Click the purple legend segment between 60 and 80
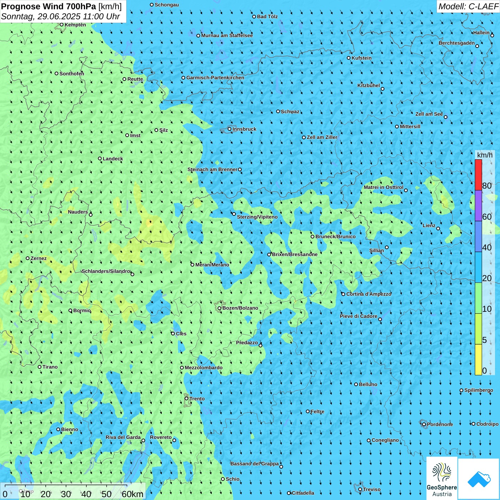The width and height of the screenshot is (500, 500). click(x=478, y=206)
